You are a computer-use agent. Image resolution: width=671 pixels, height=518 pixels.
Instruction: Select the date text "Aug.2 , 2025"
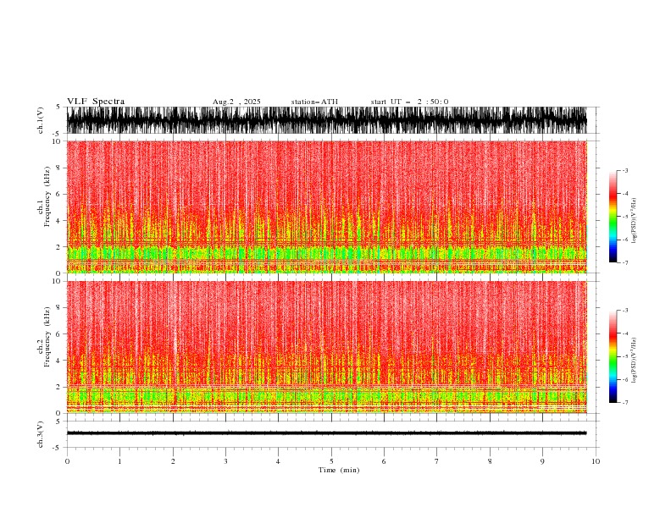point(236,102)
